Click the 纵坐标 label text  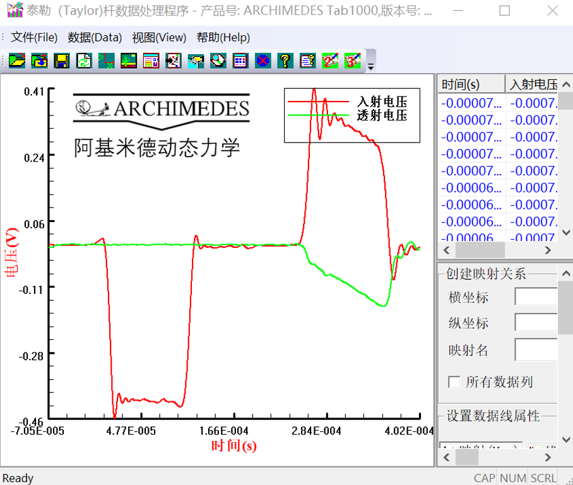tap(468, 323)
